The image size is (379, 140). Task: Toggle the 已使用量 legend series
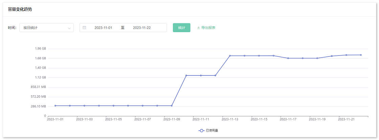tap(208, 131)
